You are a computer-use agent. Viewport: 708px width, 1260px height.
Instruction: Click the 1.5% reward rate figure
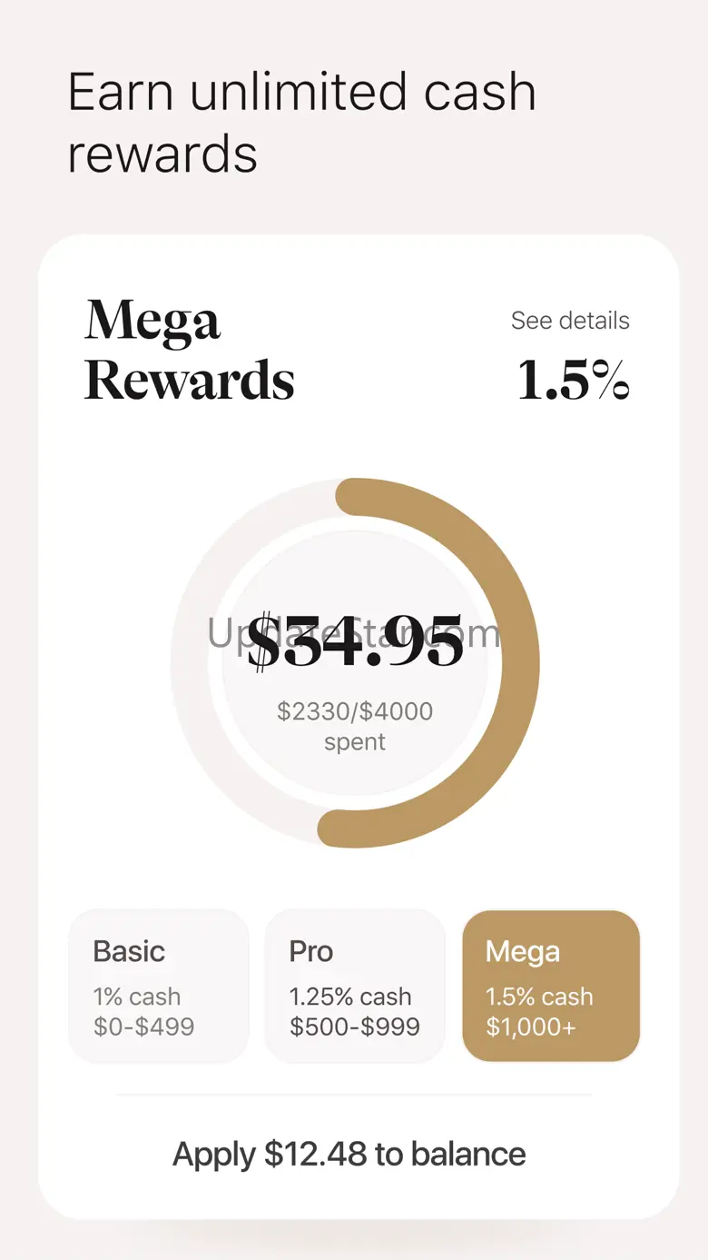tap(574, 379)
